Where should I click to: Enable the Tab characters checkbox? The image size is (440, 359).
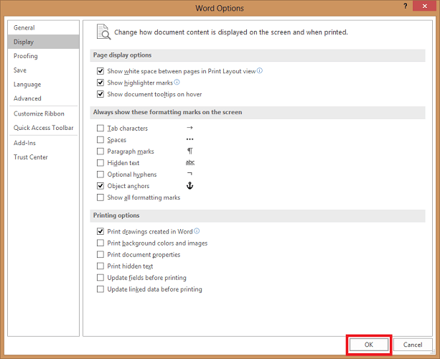pos(100,129)
